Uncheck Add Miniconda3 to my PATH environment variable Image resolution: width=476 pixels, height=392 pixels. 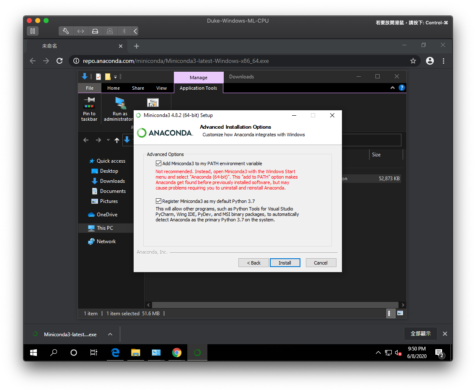[158, 163]
